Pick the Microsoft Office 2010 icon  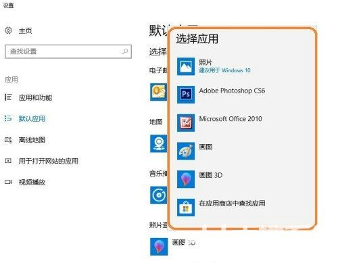(186, 123)
